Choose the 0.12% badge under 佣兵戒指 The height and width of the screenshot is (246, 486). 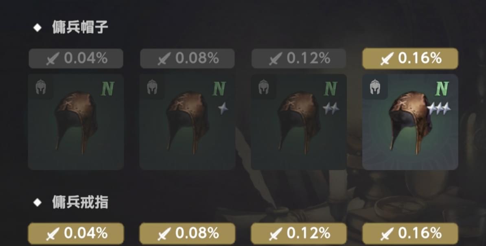coord(299,234)
